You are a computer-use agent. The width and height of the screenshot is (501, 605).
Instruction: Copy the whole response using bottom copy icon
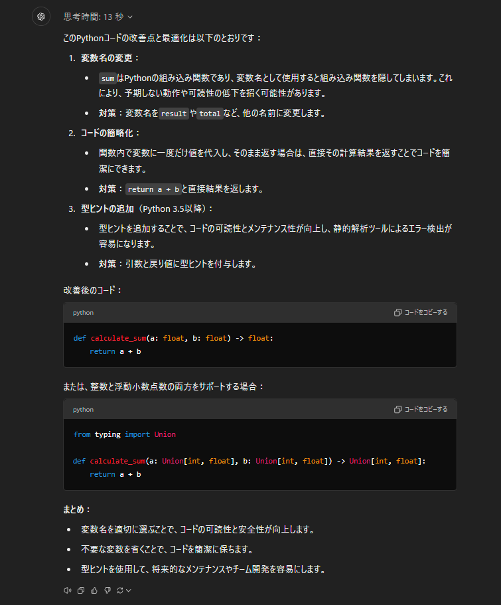click(x=80, y=590)
